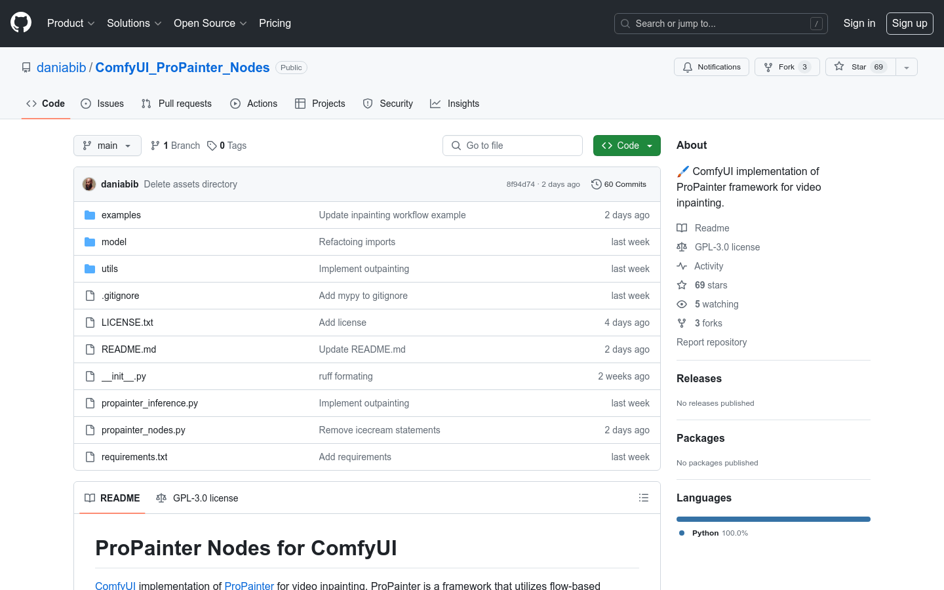Viewport: 944px width, 590px height.
Task: Click the Report repository link
Action: 711,342
